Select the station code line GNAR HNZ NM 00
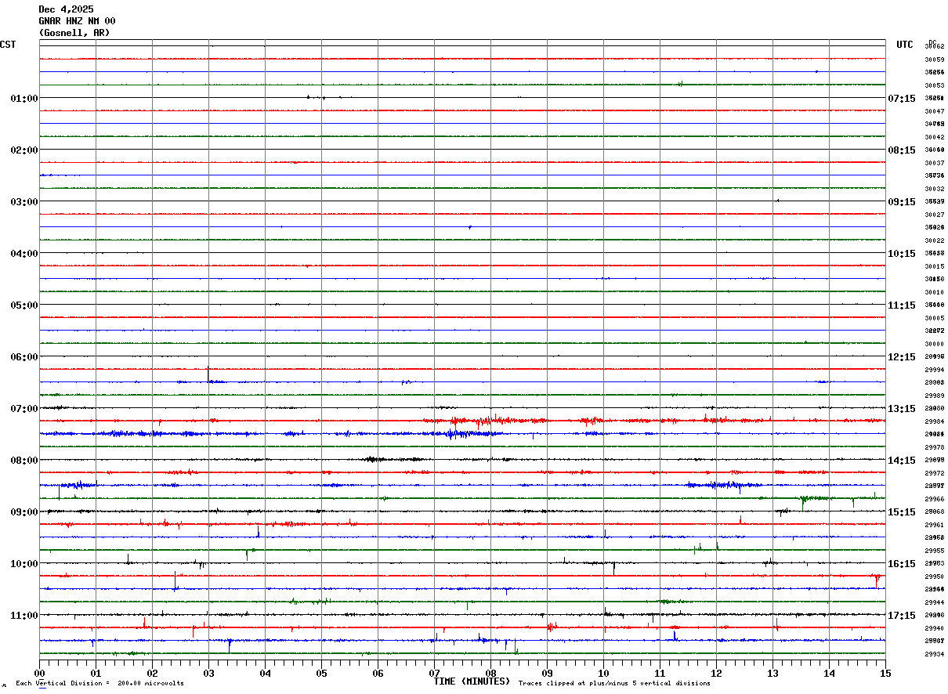948x694 pixels. [x=77, y=21]
